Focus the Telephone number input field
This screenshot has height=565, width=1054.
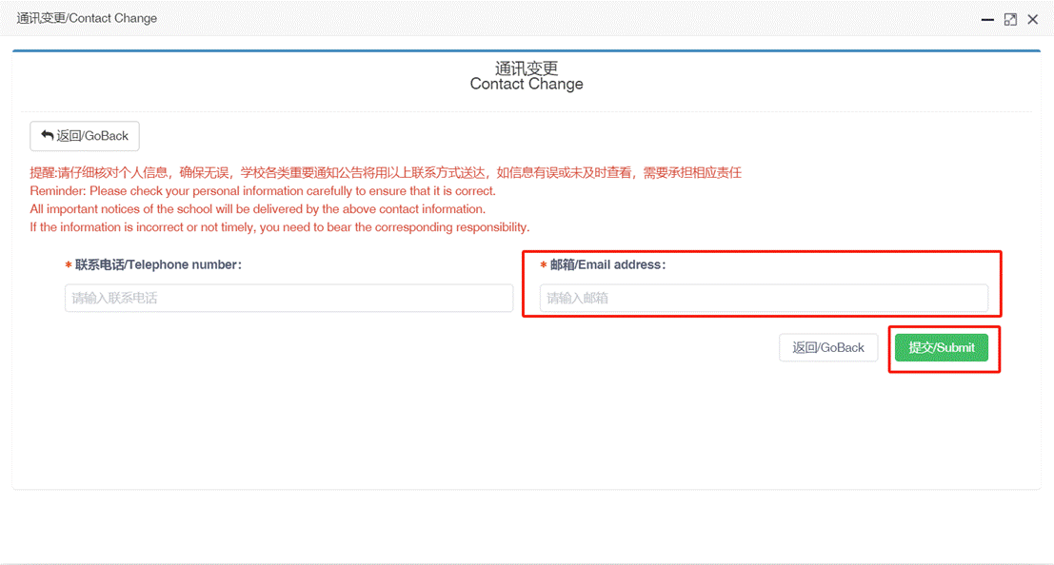click(x=288, y=299)
